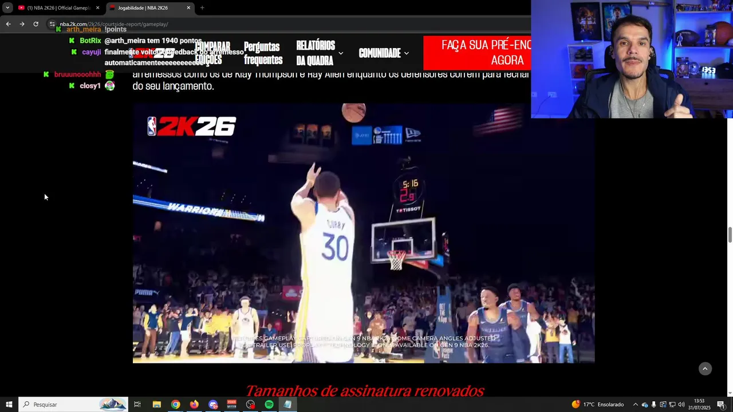Open the clock showing 13:53
The width and height of the screenshot is (733, 412).
point(699,405)
